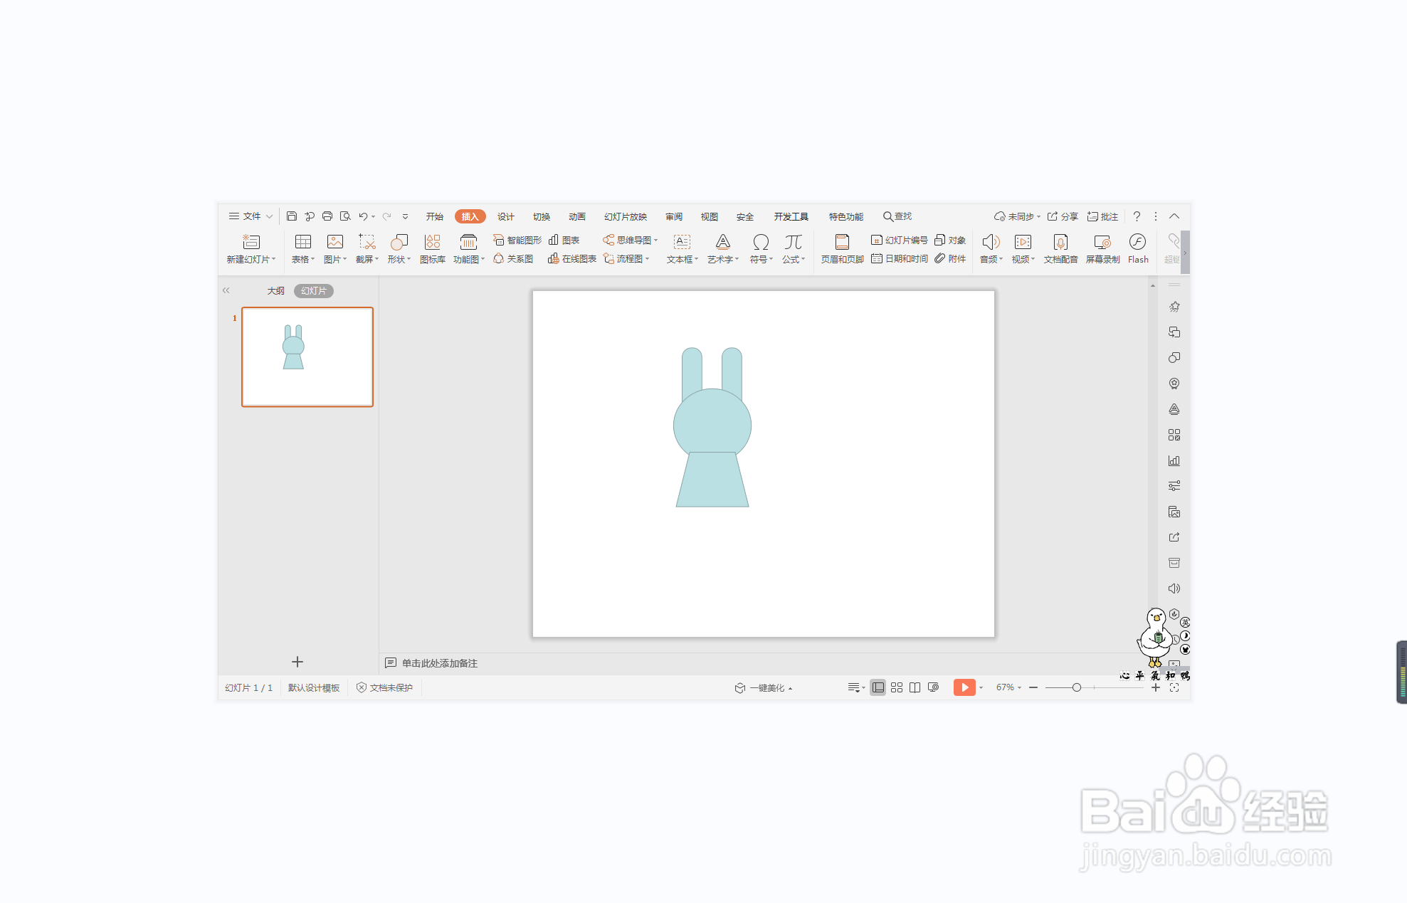Add new slide with plus button
The width and height of the screenshot is (1407, 903).
pos(297,662)
